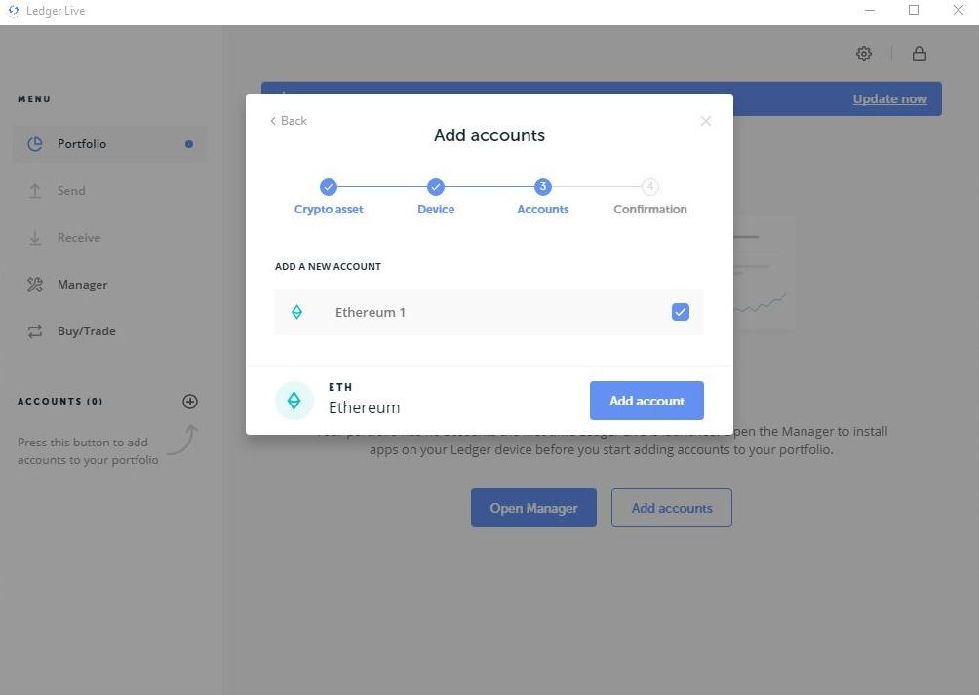
Task: Click the Confirmation step number 4
Action: [x=650, y=187]
